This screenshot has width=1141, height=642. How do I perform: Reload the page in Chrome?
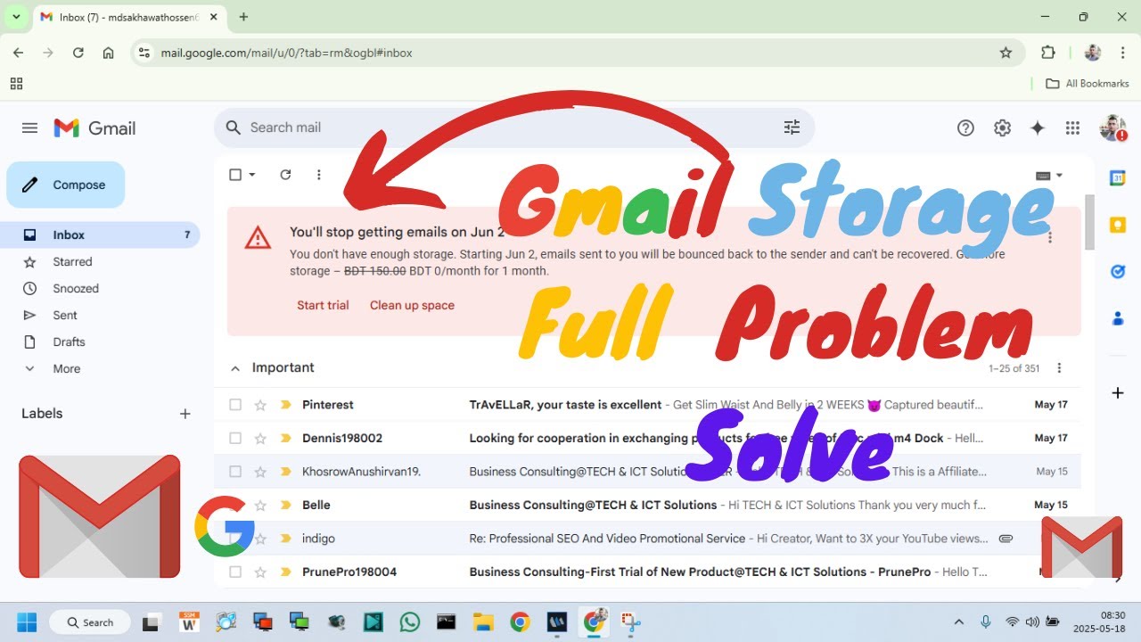[78, 53]
